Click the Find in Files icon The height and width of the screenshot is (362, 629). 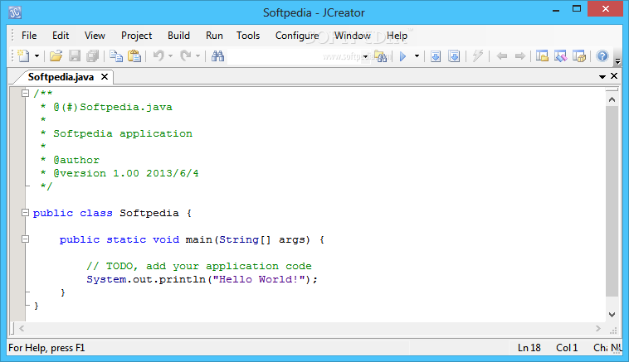[x=381, y=56]
